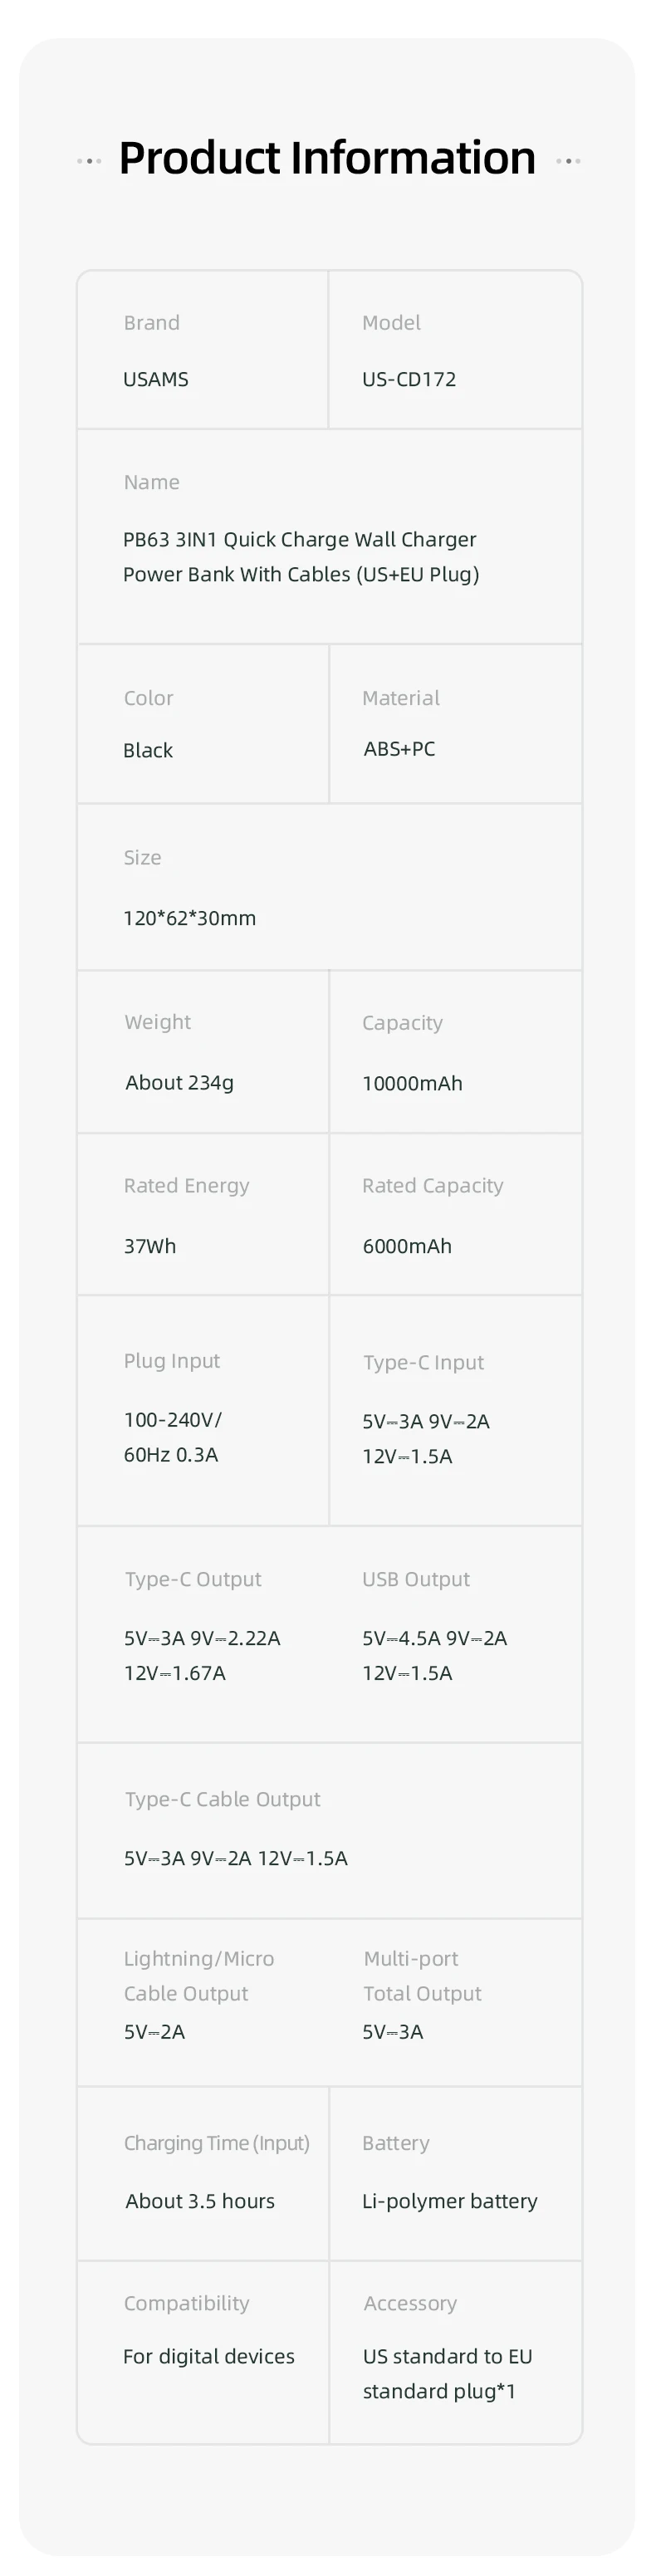Select the ABS+PC material value
The width and height of the screenshot is (656, 2576).
[399, 749]
